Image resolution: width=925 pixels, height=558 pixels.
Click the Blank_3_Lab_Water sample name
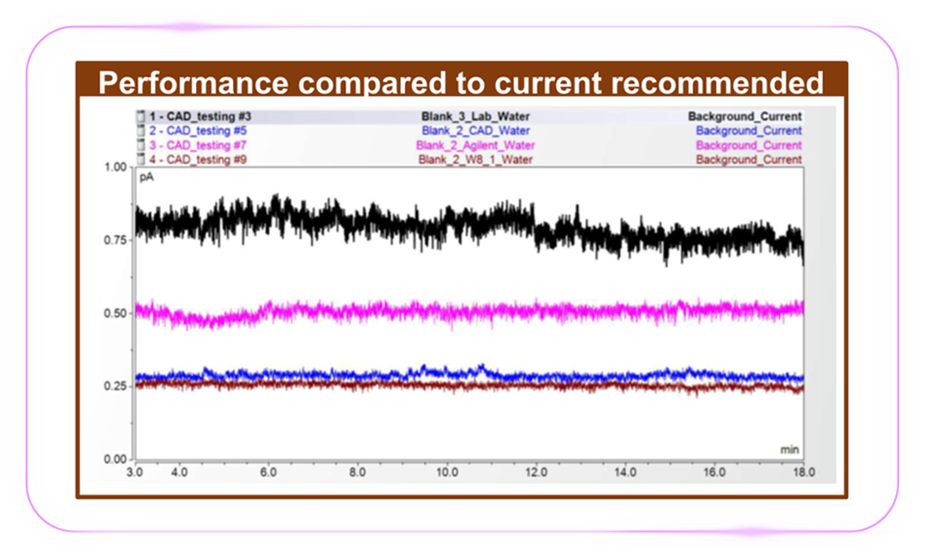click(475, 116)
